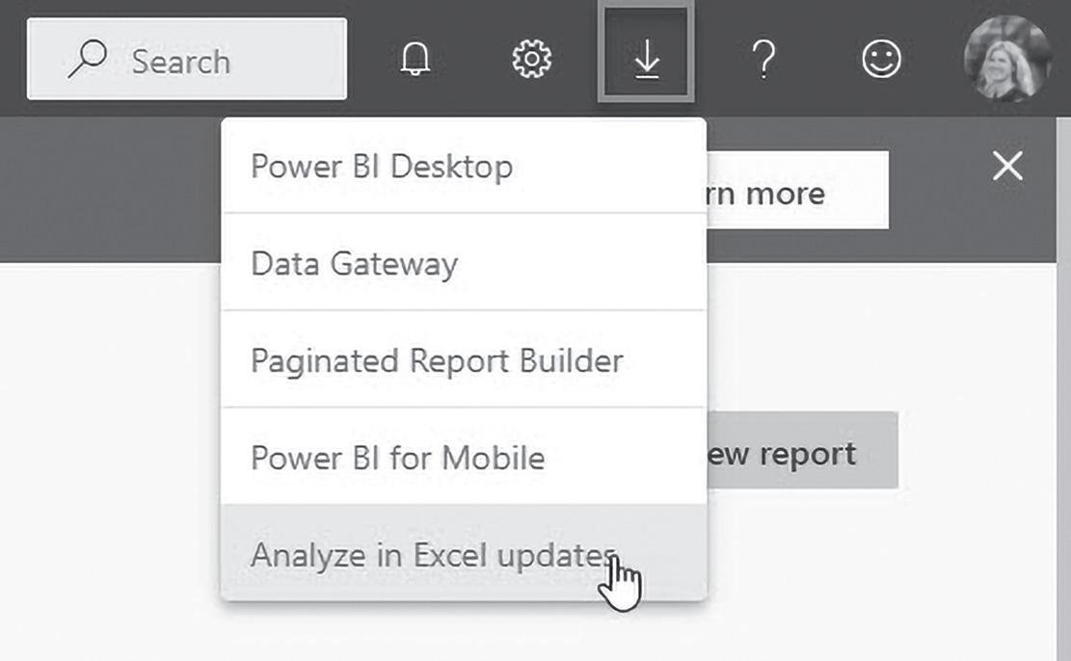The height and width of the screenshot is (661, 1071).
Task: Click empty header space left of Search
Action: tap(12, 58)
